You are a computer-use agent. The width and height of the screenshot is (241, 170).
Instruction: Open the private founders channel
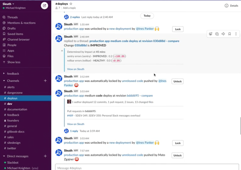coord(25,121)
